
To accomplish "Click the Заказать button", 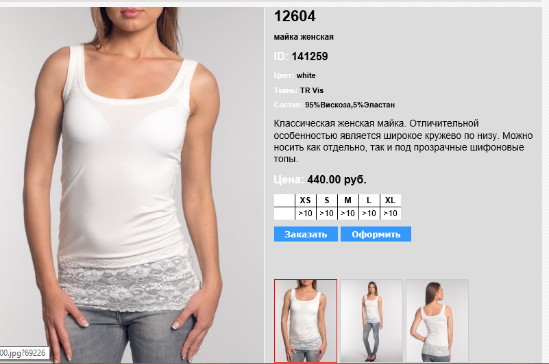I will pyautogui.click(x=306, y=234).
